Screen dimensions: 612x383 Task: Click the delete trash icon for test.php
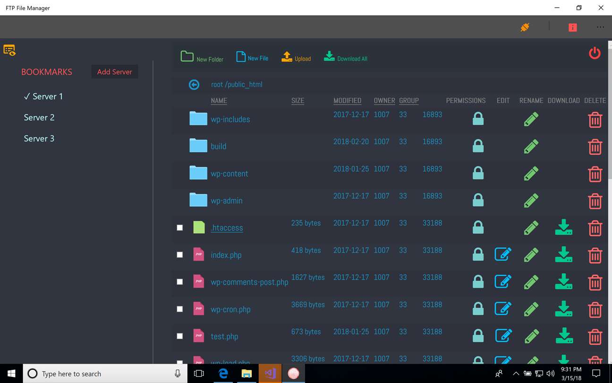point(595,337)
